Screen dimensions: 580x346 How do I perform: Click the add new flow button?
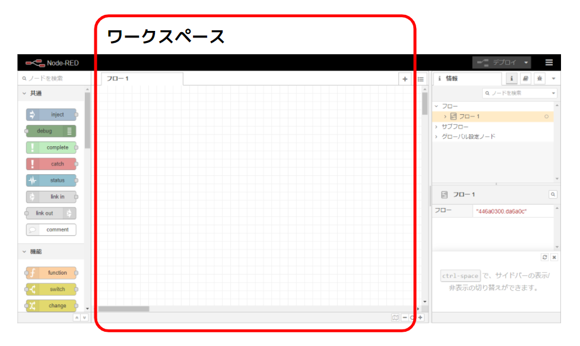pos(405,78)
